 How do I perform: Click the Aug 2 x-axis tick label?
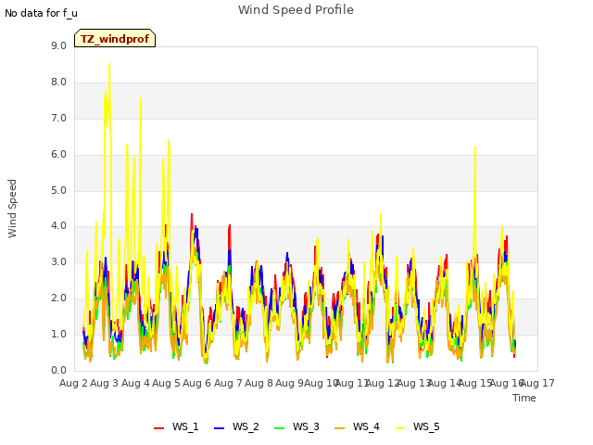(74, 384)
